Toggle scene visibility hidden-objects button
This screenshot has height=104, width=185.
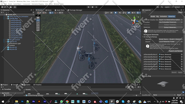pos(129,13)
